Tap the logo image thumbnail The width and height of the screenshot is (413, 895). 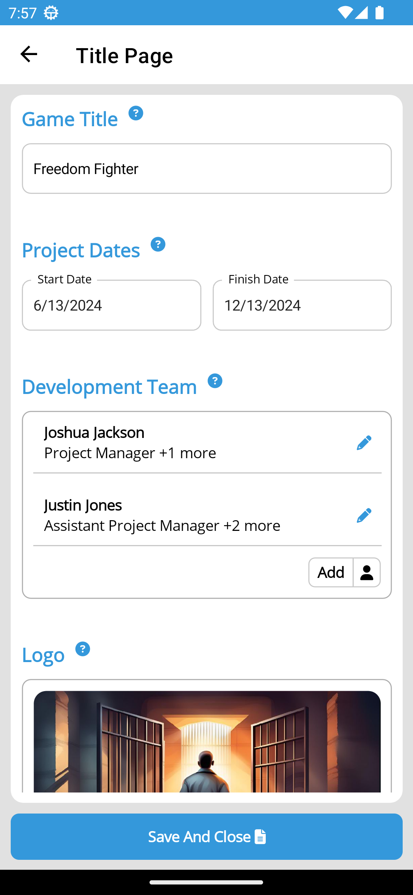pyautogui.click(x=207, y=741)
